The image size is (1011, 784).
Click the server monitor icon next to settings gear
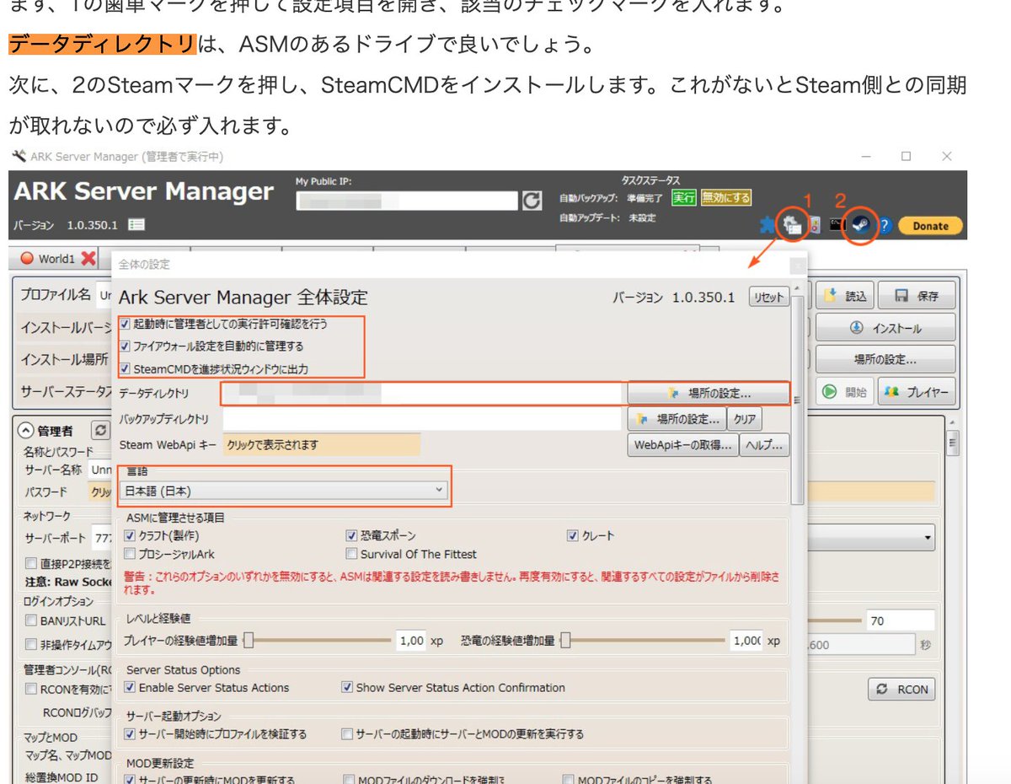tap(815, 225)
